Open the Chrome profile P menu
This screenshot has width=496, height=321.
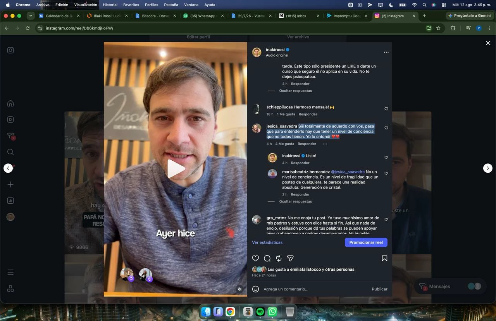point(479,28)
